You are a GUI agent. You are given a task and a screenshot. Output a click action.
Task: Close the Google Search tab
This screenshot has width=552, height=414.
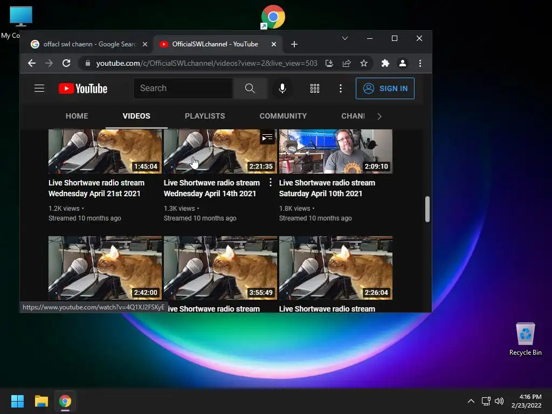(x=145, y=44)
